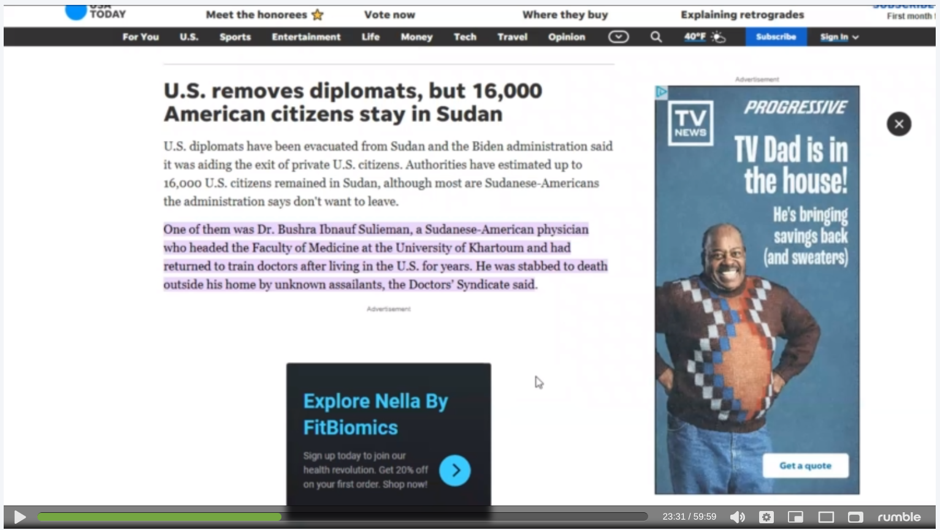Go to the Entertainment section
Viewport: 940px width, 530px height.
(x=306, y=37)
